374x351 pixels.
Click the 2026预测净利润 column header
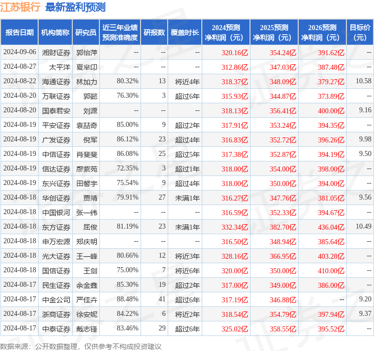pos(322,33)
